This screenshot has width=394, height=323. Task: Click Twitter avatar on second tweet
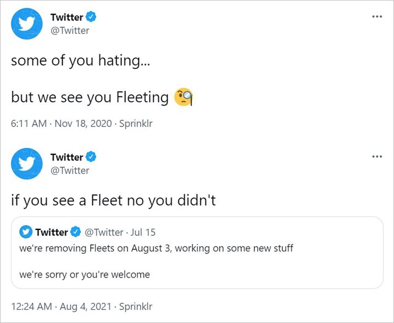pyautogui.click(x=27, y=164)
